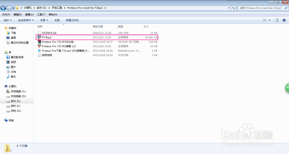Open the 包含到库中 dropdown
Image resolution: width=289 pixels, height=154 pixels.
26,20
